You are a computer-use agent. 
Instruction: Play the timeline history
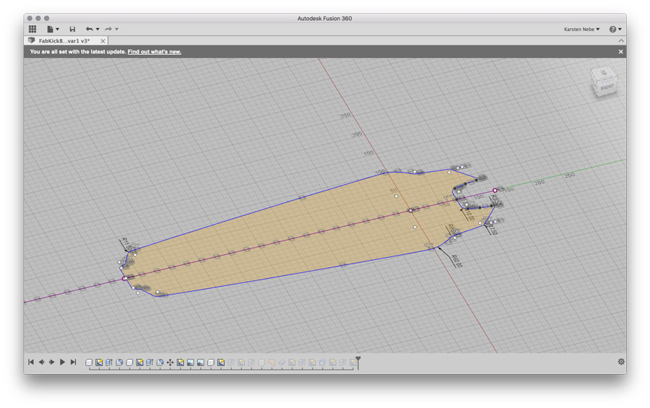[63, 362]
